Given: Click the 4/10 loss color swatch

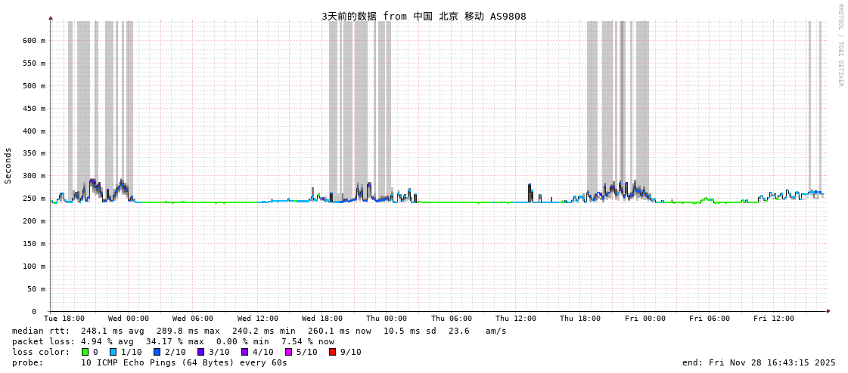Looking at the screenshot, I should (x=245, y=352).
